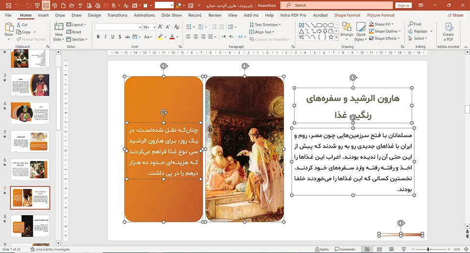
Task: Switch to Shape Format tab
Action: point(347,15)
